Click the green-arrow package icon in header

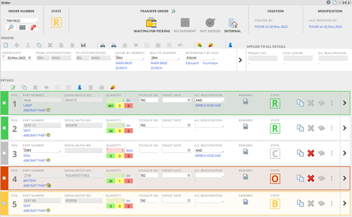click(199, 45)
